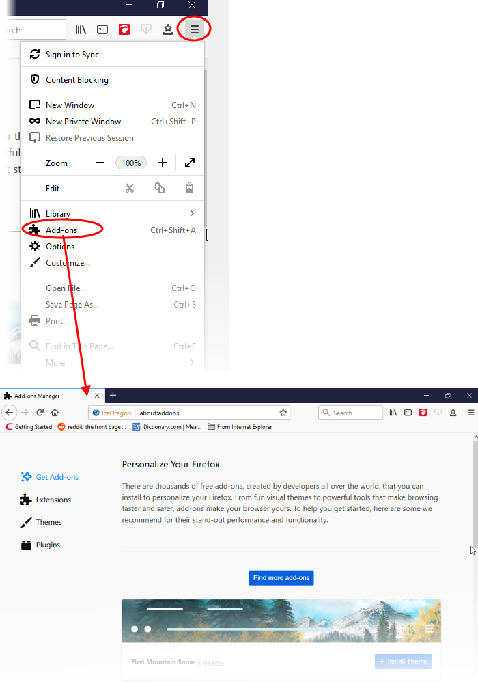Image resolution: width=478 pixels, height=682 pixels.
Task: Click the bookmark star icon in top toolbar
Action: (x=168, y=29)
